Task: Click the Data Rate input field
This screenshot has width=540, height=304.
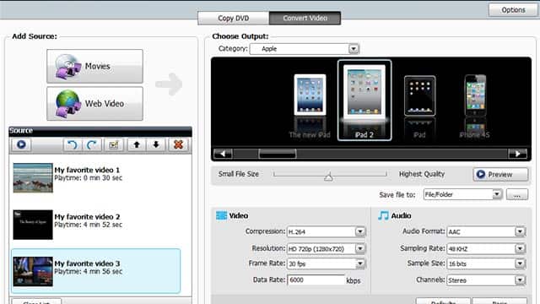Action: click(316, 280)
